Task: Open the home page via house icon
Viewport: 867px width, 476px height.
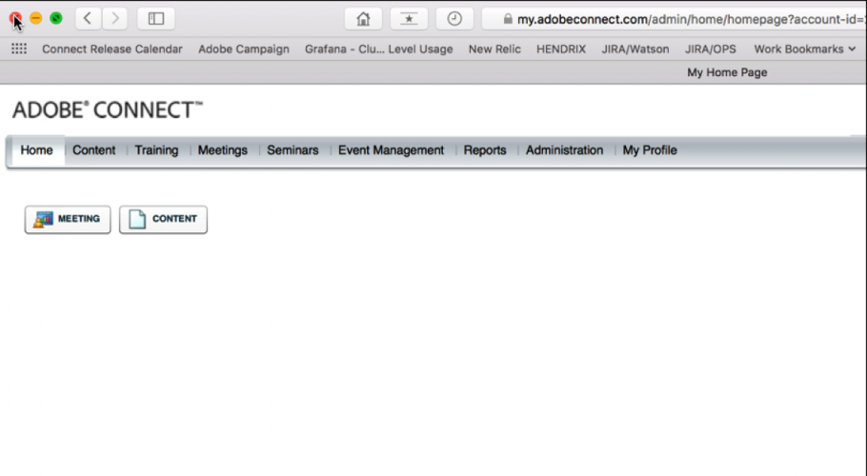Action: coord(363,19)
